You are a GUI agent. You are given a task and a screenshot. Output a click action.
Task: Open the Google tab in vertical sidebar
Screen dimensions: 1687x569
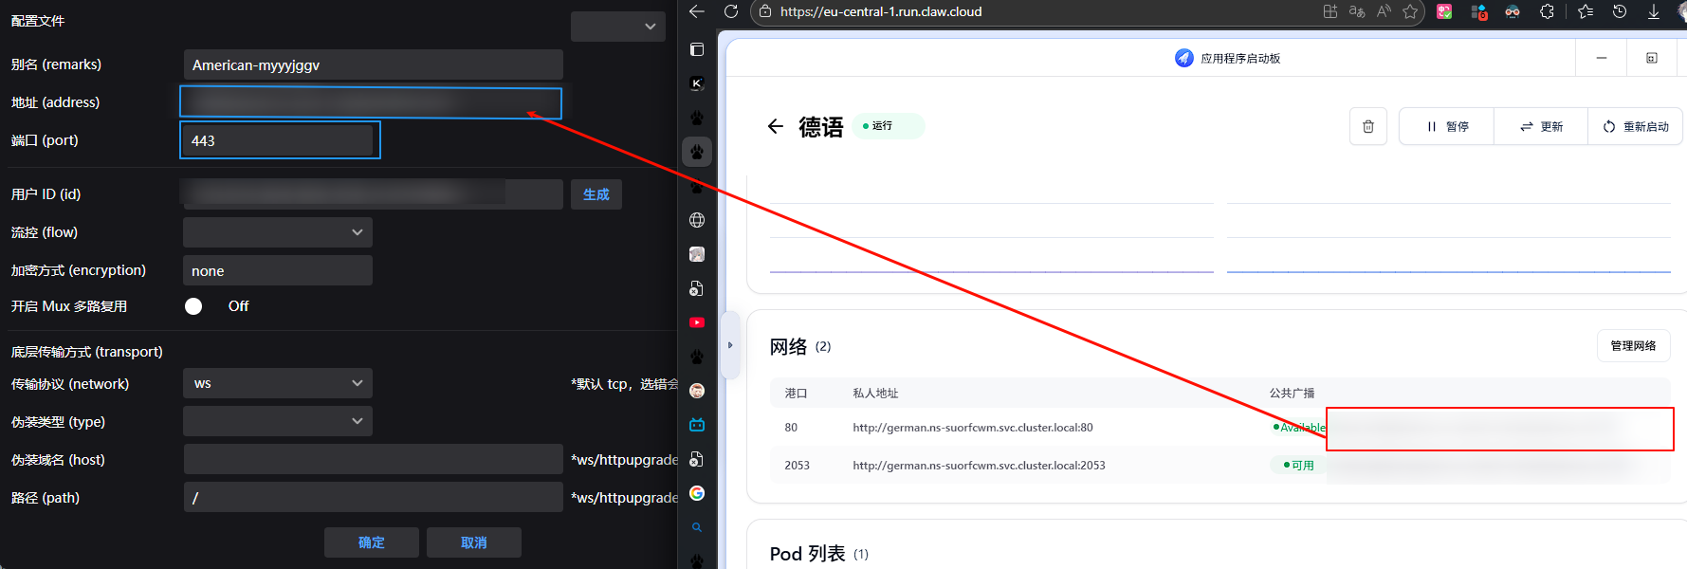tap(697, 493)
